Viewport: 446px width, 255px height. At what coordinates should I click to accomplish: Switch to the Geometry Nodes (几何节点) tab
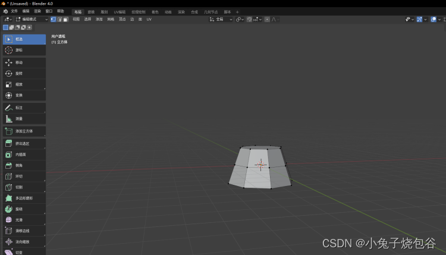[211, 12]
